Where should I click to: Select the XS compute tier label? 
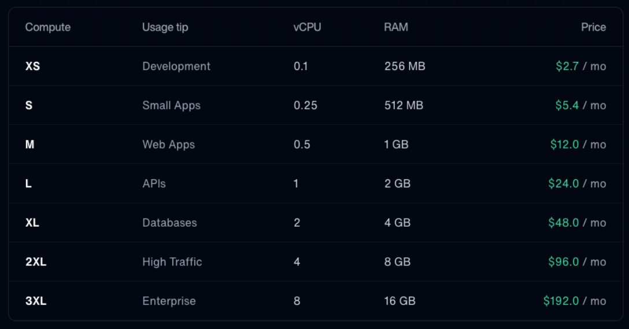(x=32, y=66)
